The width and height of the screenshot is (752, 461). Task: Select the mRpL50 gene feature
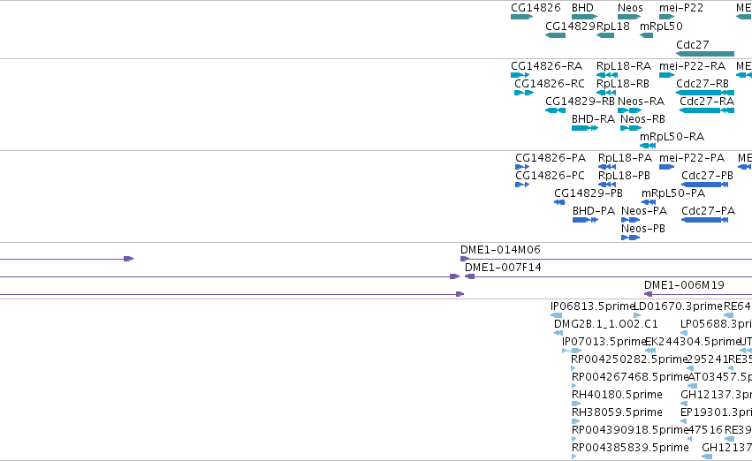pos(647,35)
